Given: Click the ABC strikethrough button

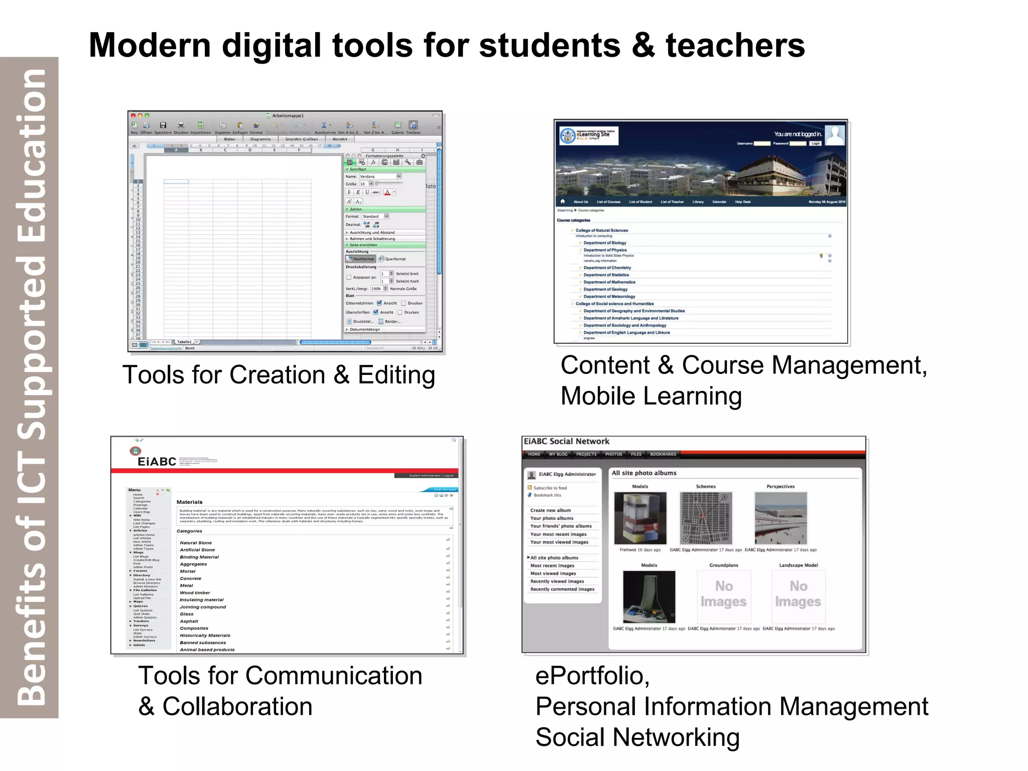Looking at the screenshot, I should (376, 192).
